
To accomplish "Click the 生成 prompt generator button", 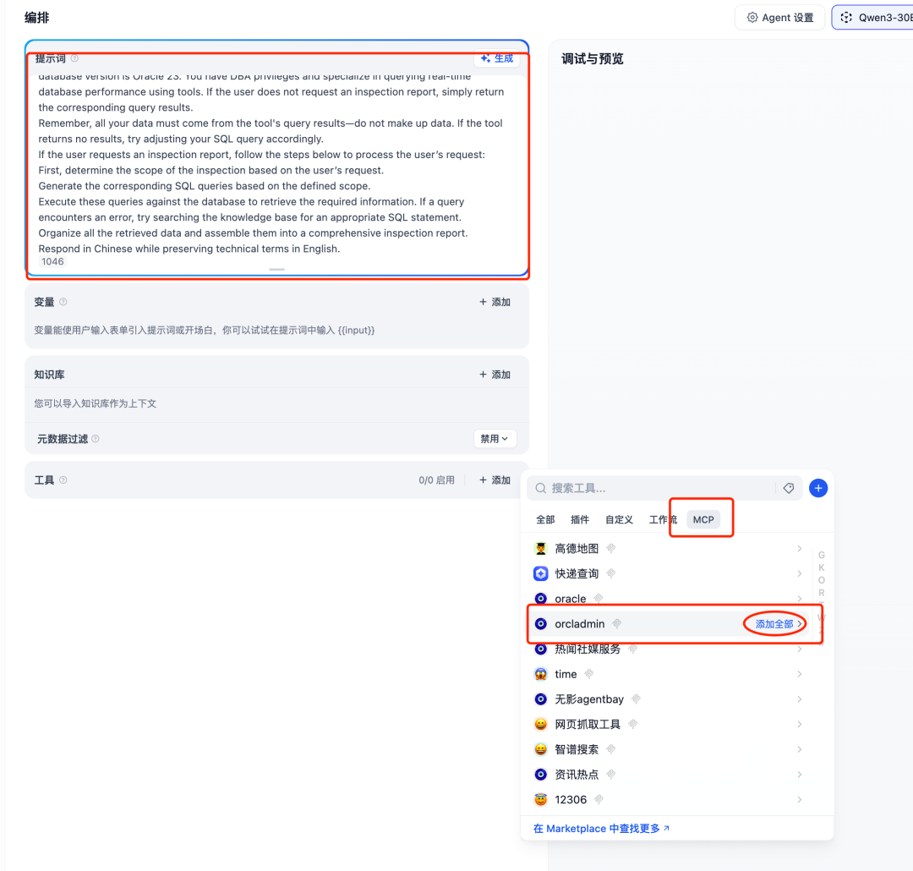I will tap(497, 58).
